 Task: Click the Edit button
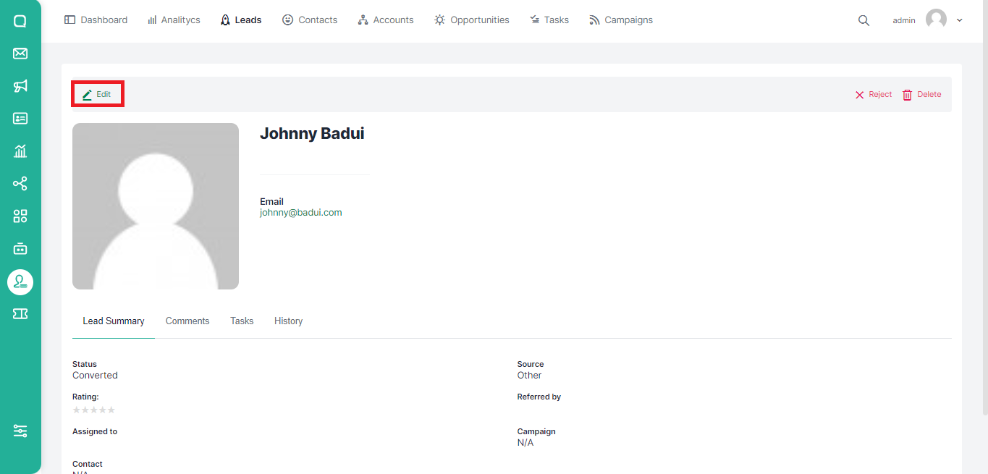click(x=98, y=95)
